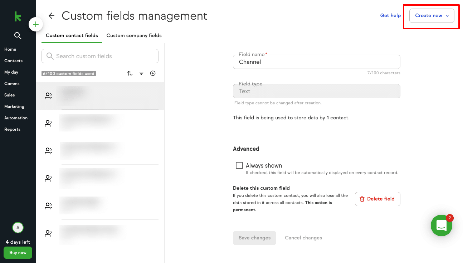Add a field using the plus circle icon
Viewport: 463px width, 263px height.
coord(152,73)
